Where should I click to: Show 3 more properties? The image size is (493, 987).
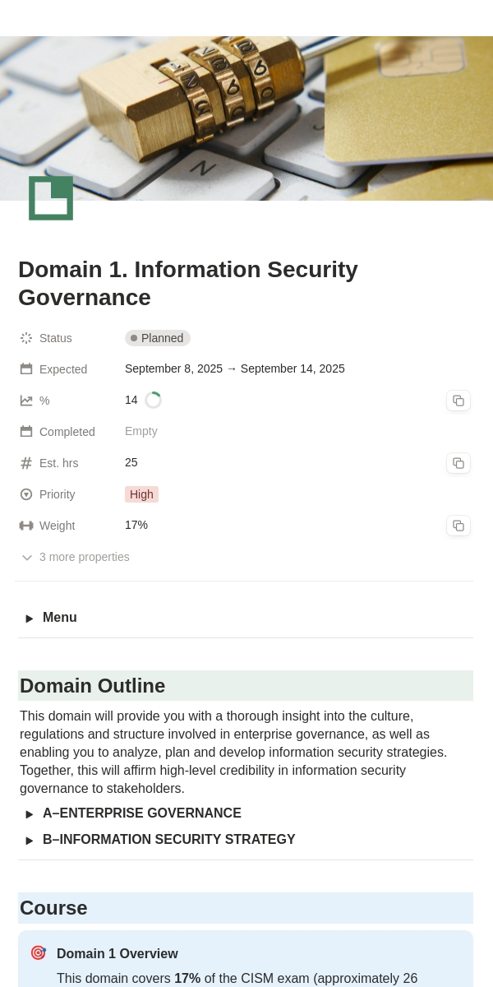pyautogui.click(x=75, y=557)
